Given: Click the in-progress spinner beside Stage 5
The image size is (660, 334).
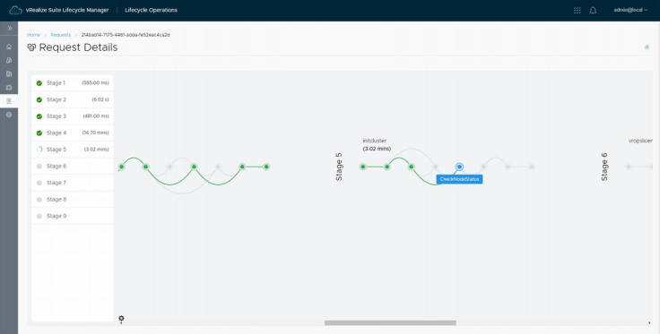Looking at the screenshot, I should click(x=39, y=150).
